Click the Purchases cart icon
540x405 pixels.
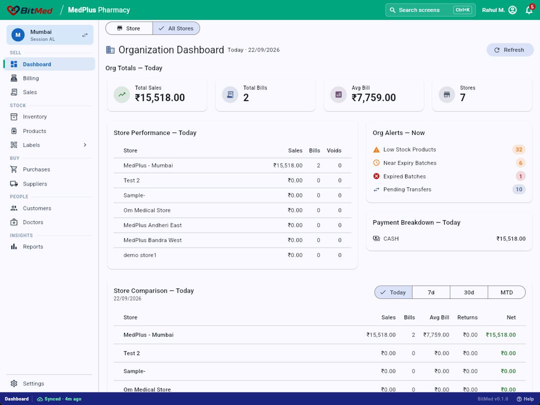14,169
